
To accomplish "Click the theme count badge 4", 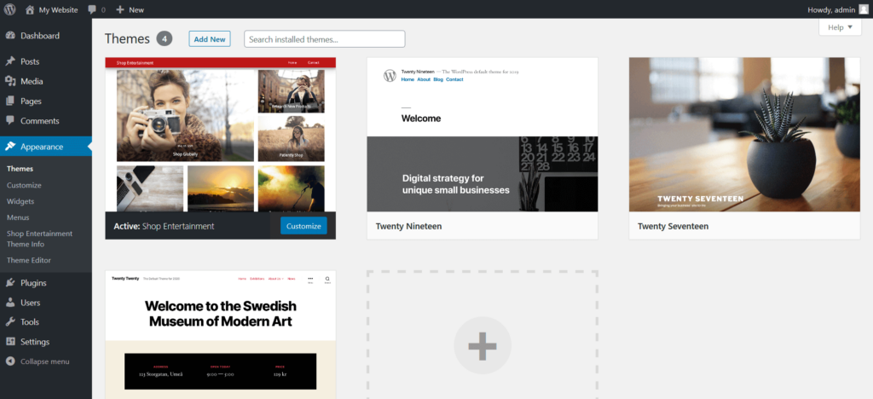I will [x=165, y=38].
